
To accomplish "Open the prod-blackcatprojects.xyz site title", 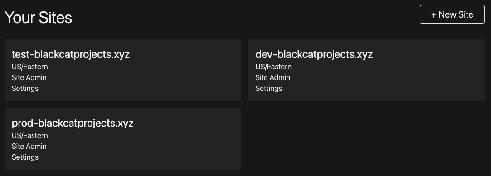I will 73,123.
